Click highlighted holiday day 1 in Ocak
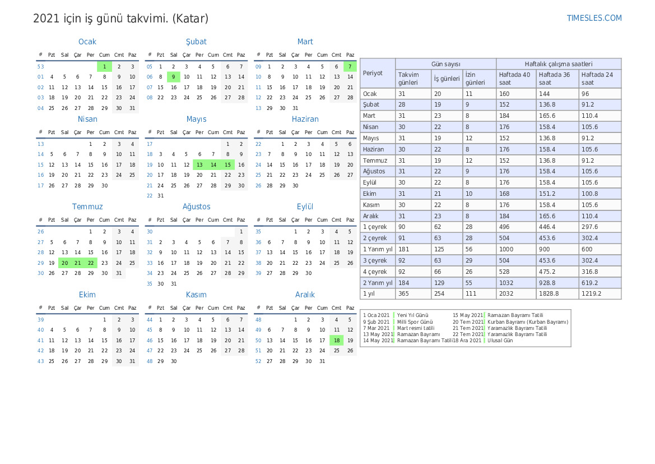The width and height of the screenshot is (655, 464). click(104, 67)
